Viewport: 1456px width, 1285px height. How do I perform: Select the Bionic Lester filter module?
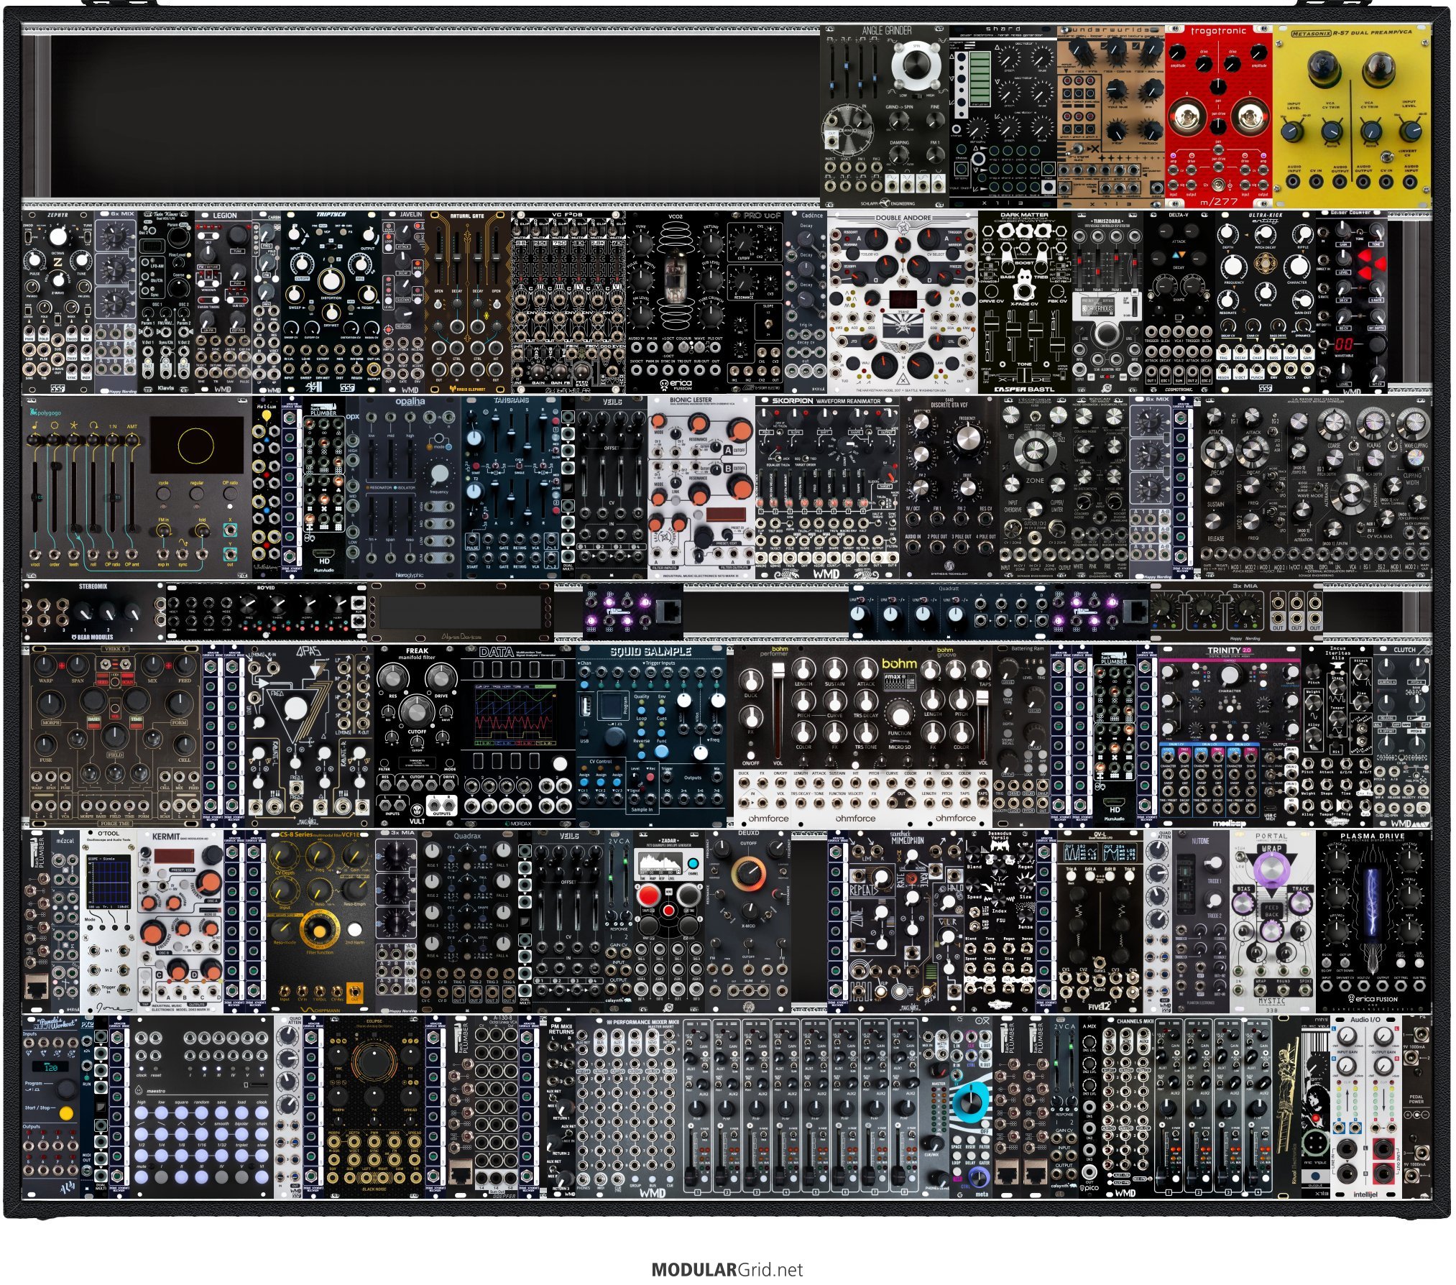(x=701, y=488)
